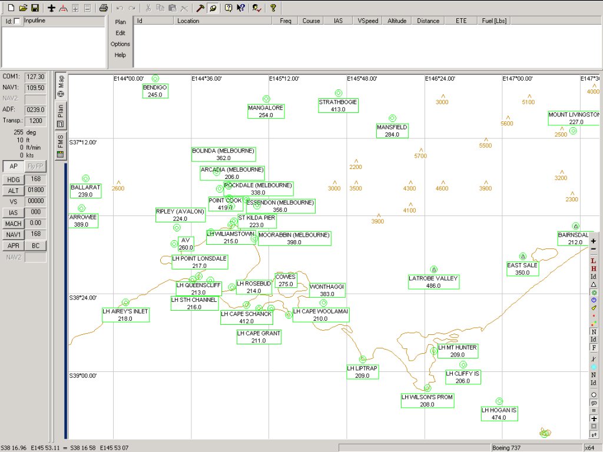The width and height of the screenshot is (603, 452).
Task: Click the Distance column header
Action: 428,21
